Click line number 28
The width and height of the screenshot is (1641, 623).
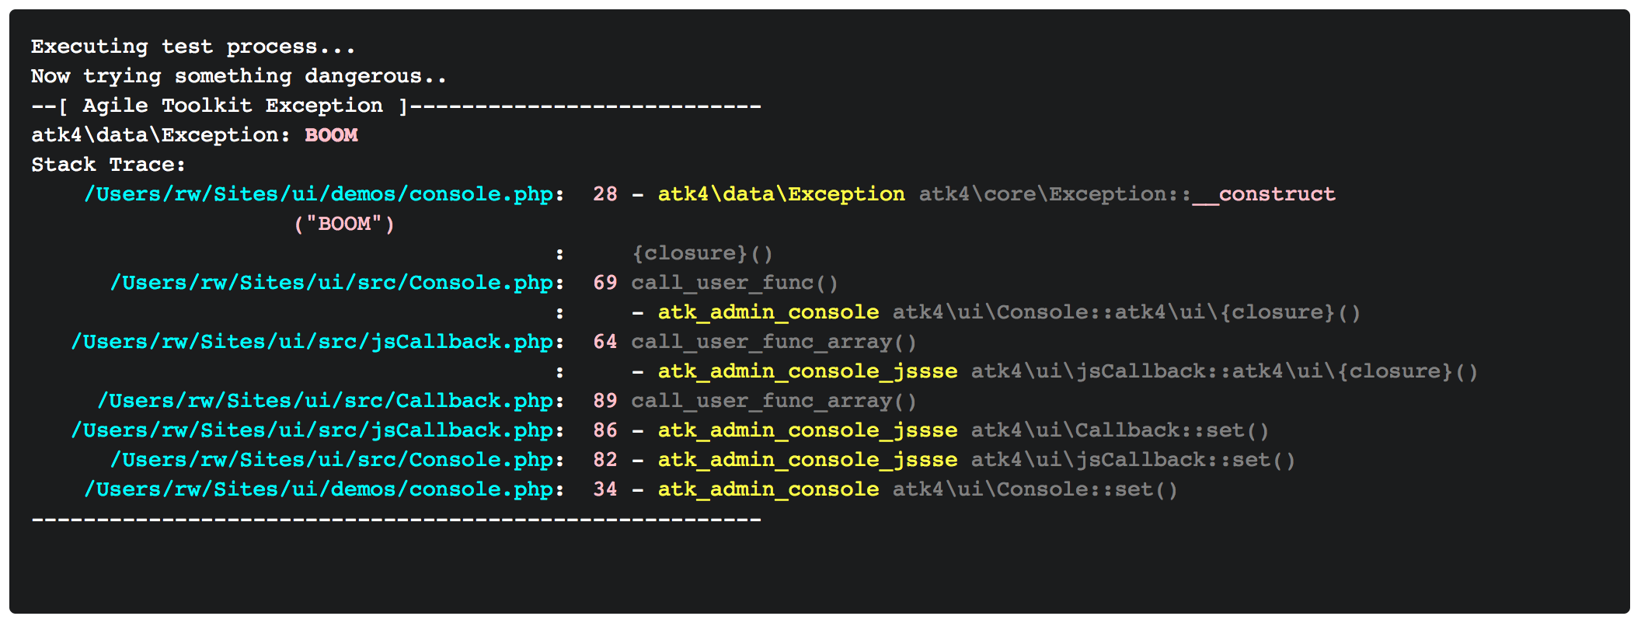tap(604, 194)
